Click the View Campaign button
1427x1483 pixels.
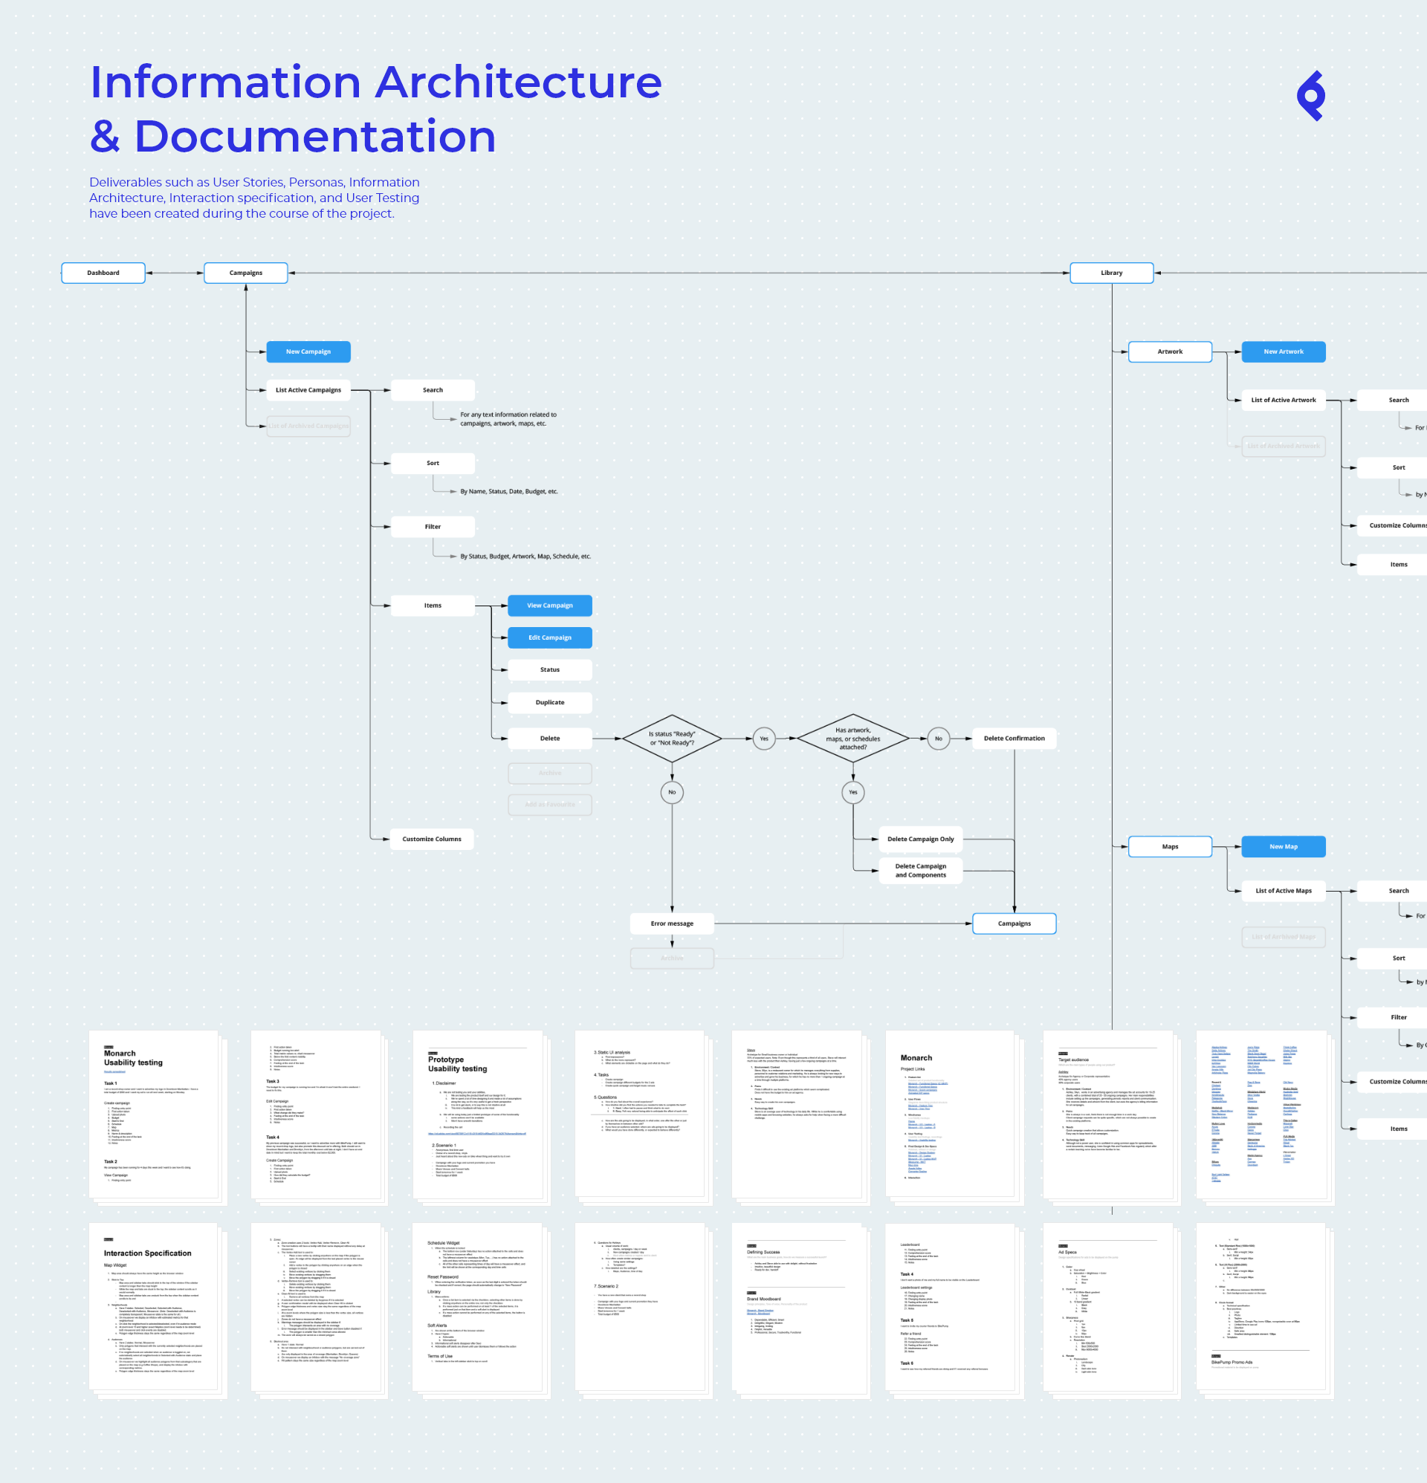coord(549,606)
